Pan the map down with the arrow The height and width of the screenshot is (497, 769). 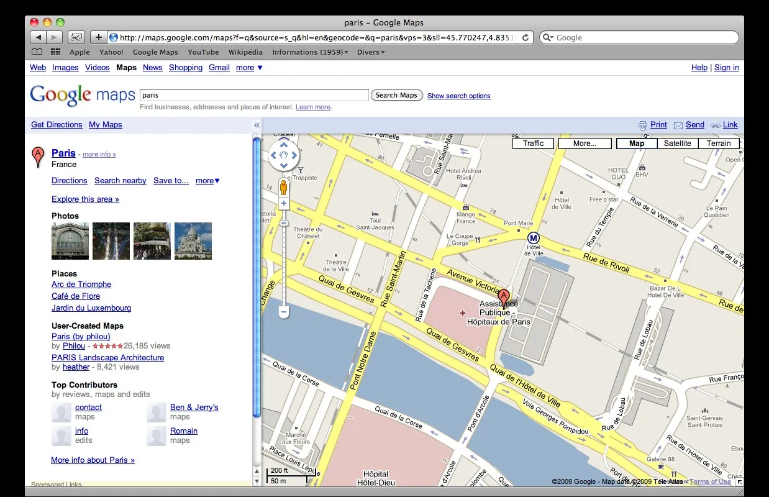(284, 165)
